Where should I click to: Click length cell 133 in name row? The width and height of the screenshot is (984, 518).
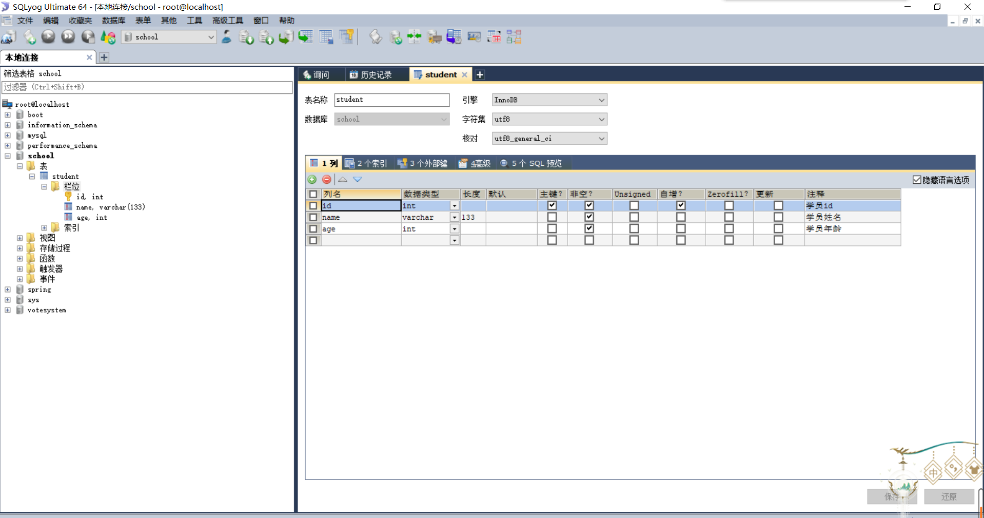[473, 217]
